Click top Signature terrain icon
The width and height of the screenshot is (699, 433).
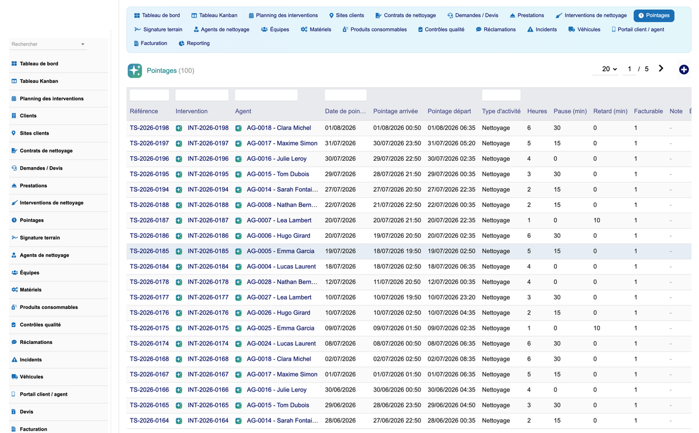pyautogui.click(x=137, y=29)
